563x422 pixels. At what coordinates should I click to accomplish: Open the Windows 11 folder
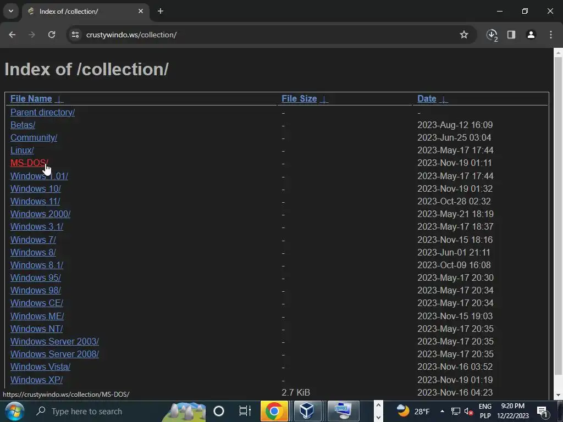point(35,201)
